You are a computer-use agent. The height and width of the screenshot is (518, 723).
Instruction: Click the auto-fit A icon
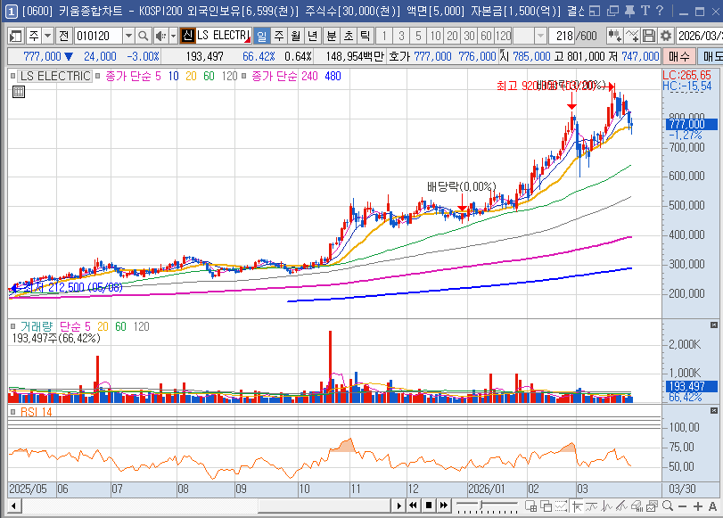[712, 506]
